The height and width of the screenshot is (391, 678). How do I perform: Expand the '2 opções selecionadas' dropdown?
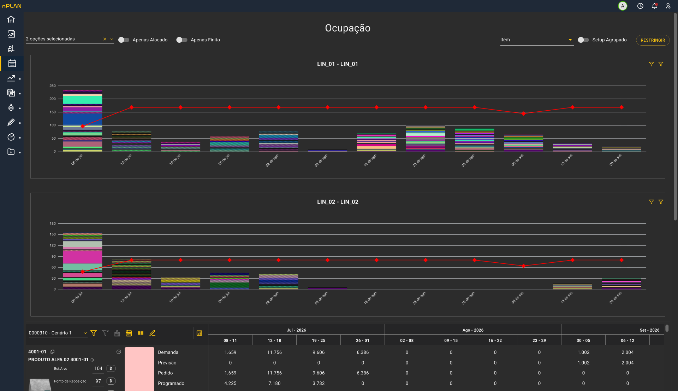point(112,39)
